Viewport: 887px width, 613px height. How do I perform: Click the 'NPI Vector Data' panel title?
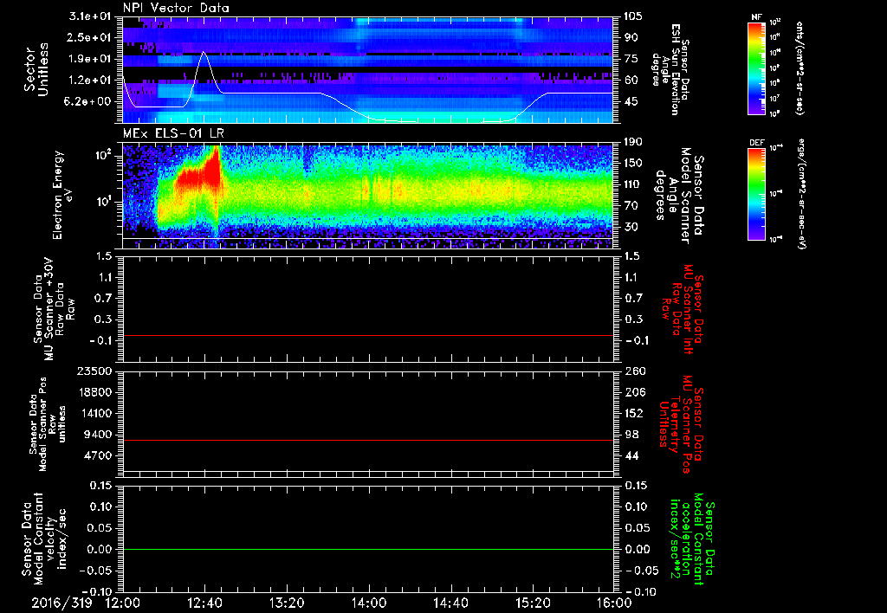point(176,8)
